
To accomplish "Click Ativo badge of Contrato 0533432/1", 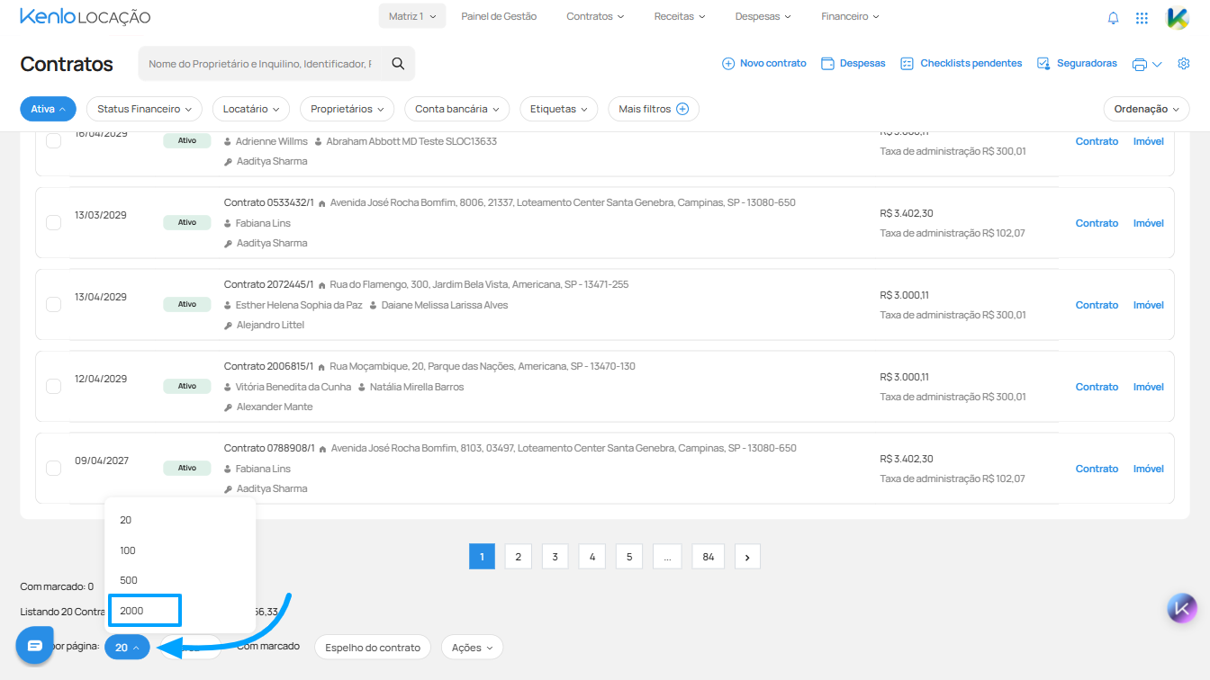I will point(187,222).
